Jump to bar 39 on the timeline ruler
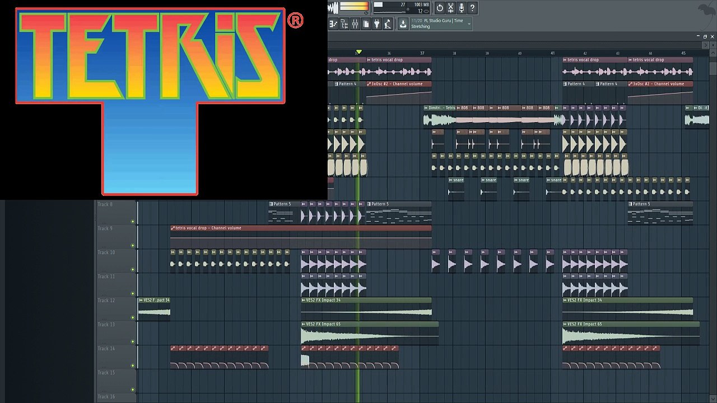 pos(487,53)
